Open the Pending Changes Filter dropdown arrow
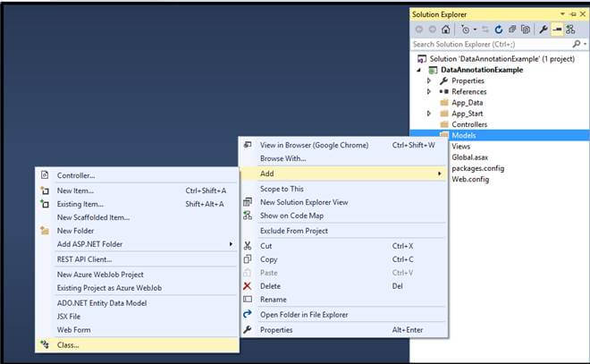Image resolution: width=590 pixels, height=364 pixels. click(x=475, y=30)
